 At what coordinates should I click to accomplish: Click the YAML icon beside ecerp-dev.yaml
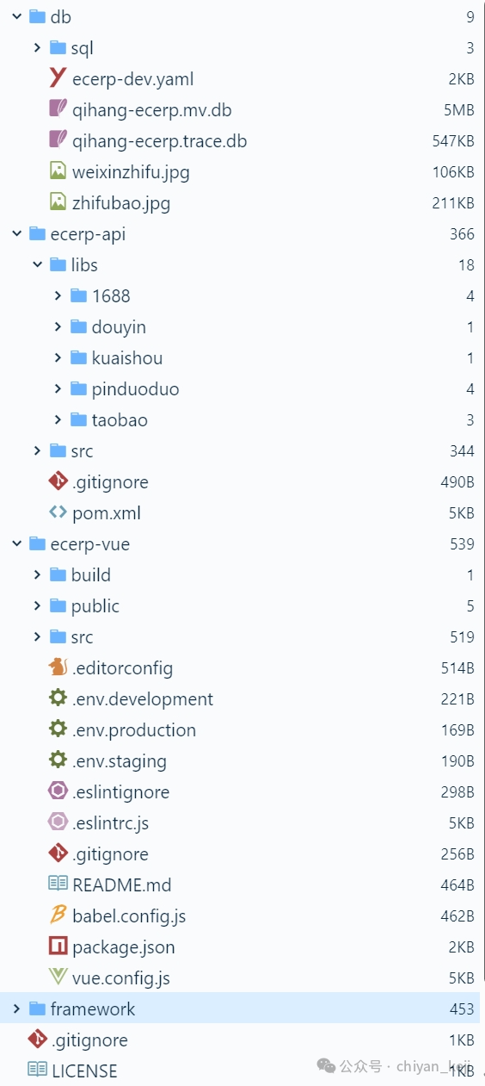58,78
